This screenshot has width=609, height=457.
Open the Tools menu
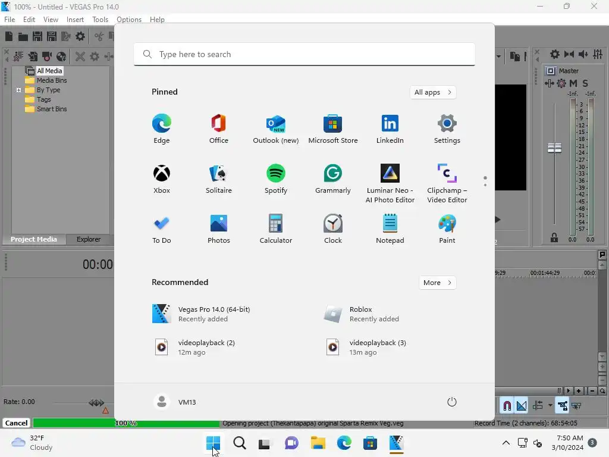100,20
